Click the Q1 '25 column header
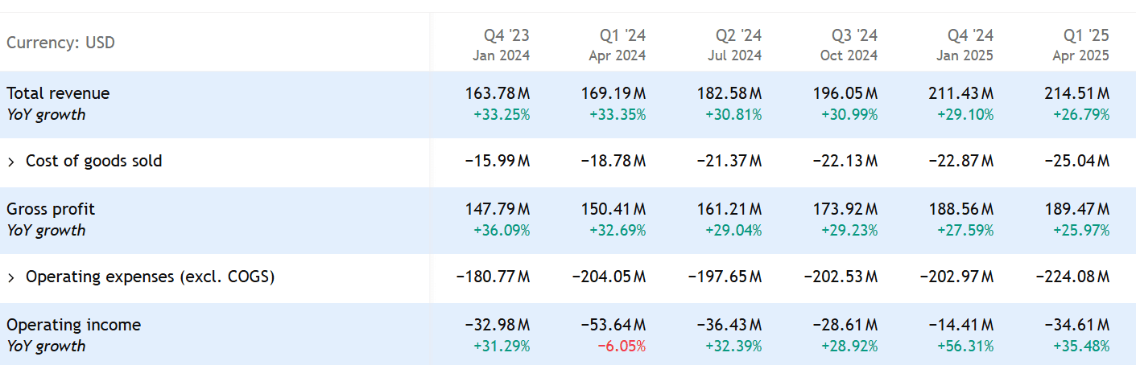This screenshot has height=365, width=1136. (1086, 36)
